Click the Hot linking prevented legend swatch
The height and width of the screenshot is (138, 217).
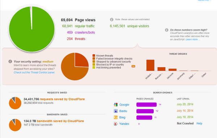(94, 68)
